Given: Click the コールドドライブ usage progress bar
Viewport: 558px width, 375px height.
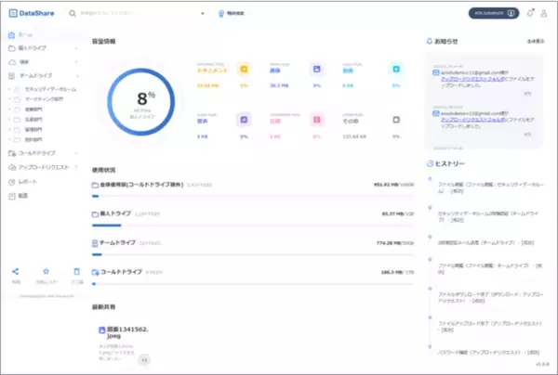Looking at the screenshot, I should (253, 284).
